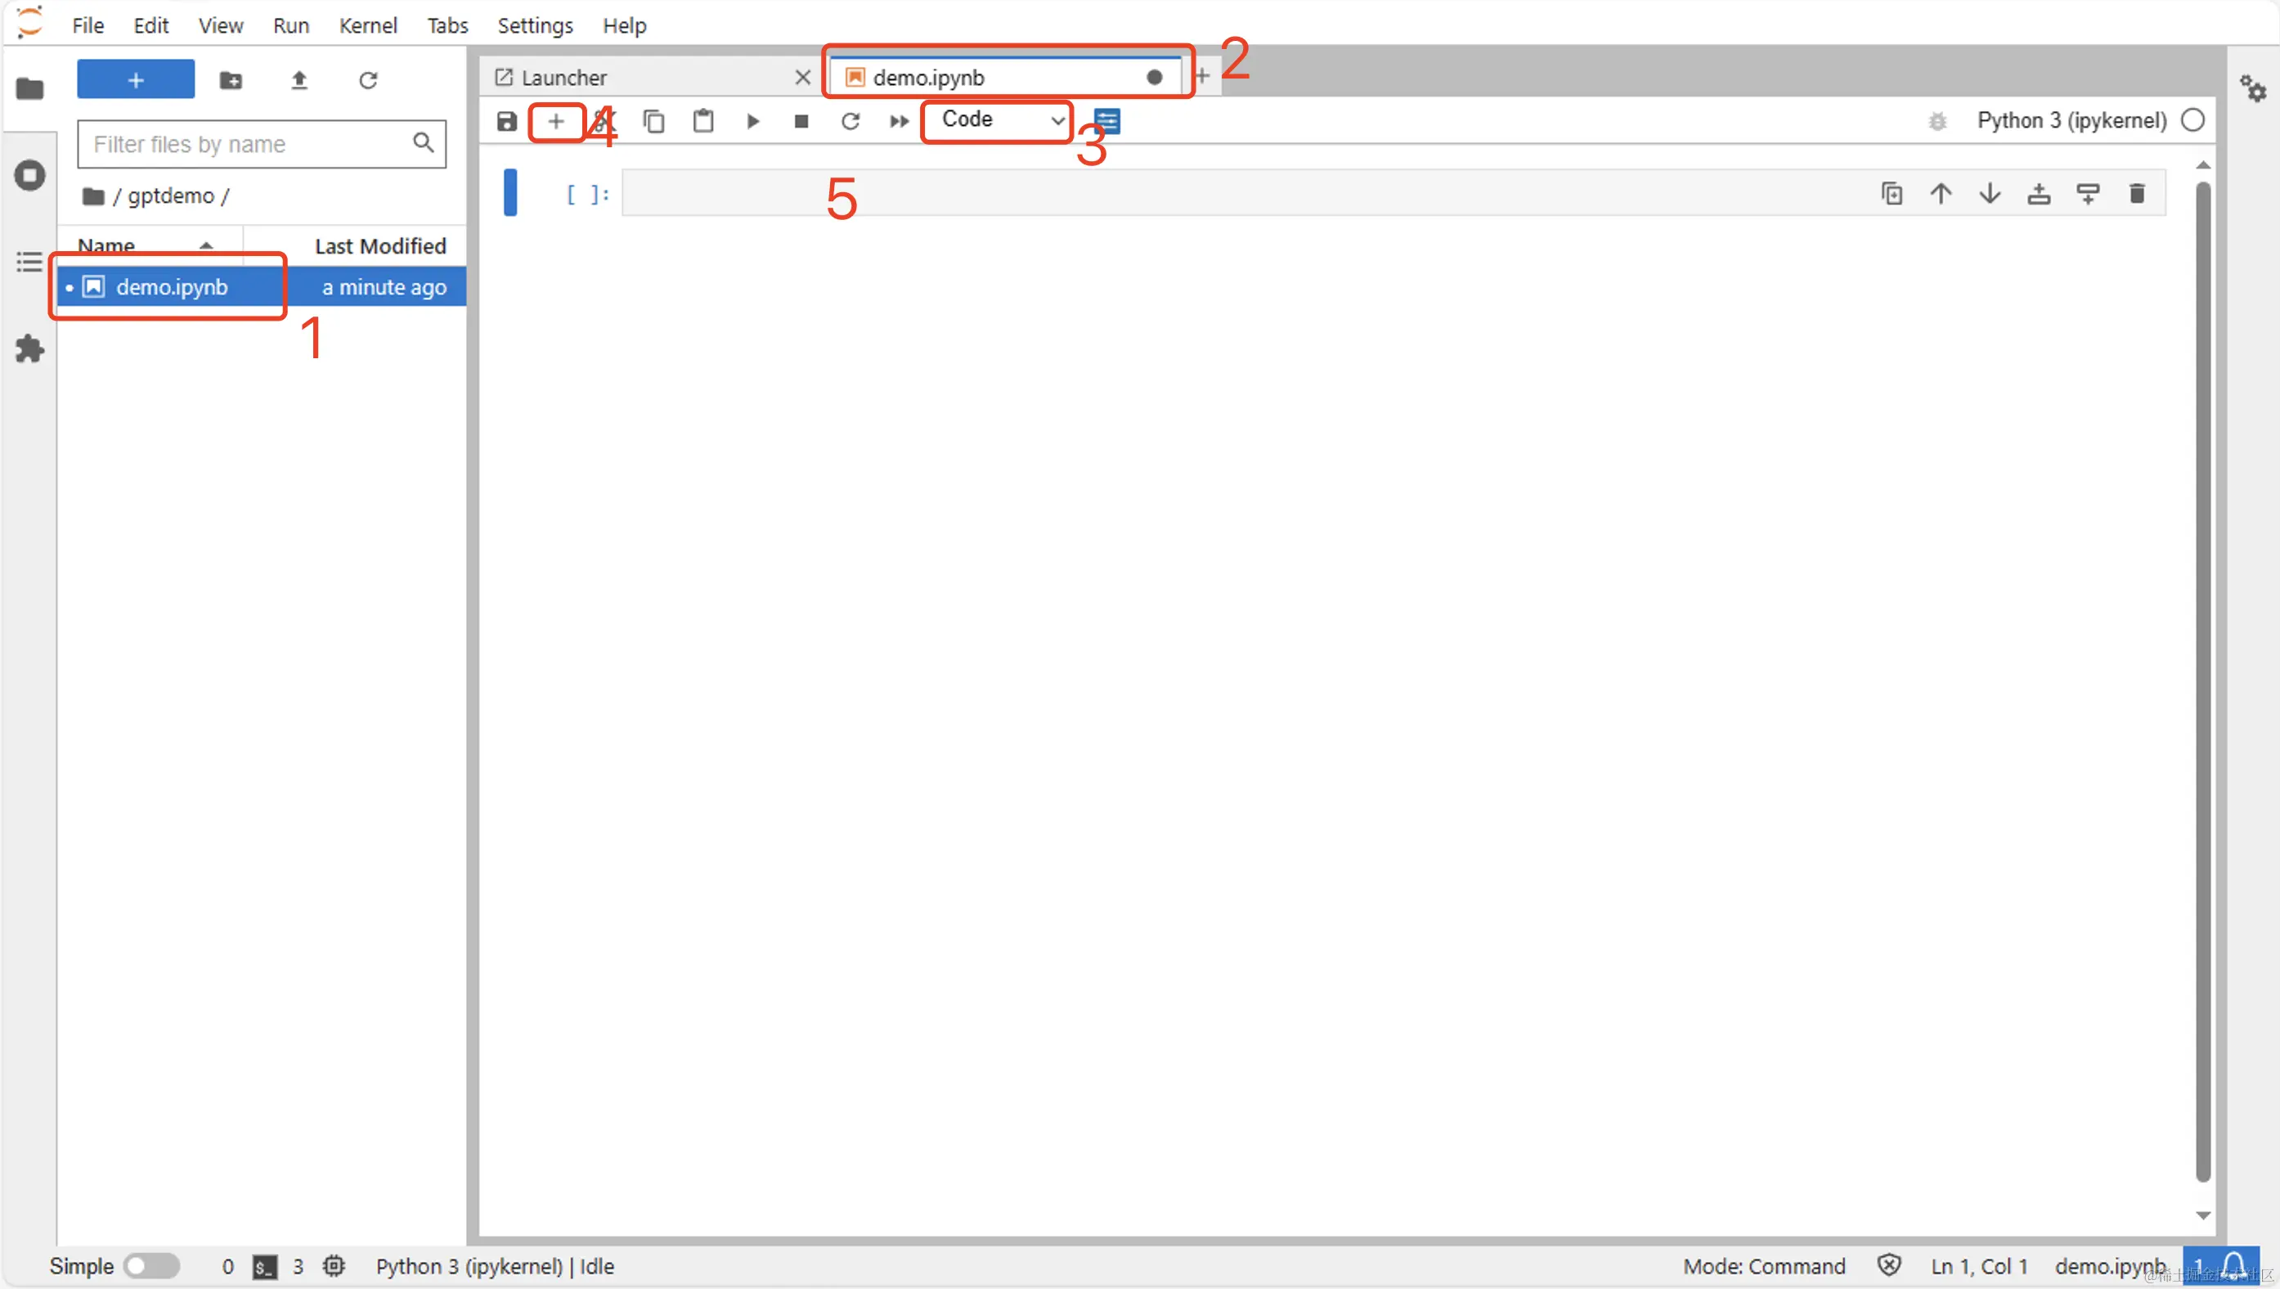Viewport: 2280px width, 1289px height.
Task: Click the blue new launcher plus button
Action: 136,80
